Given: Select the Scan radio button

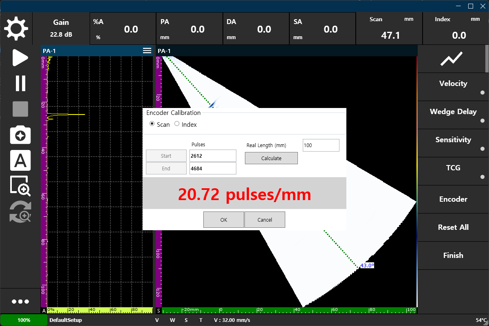Looking at the screenshot, I should [x=152, y=124].
